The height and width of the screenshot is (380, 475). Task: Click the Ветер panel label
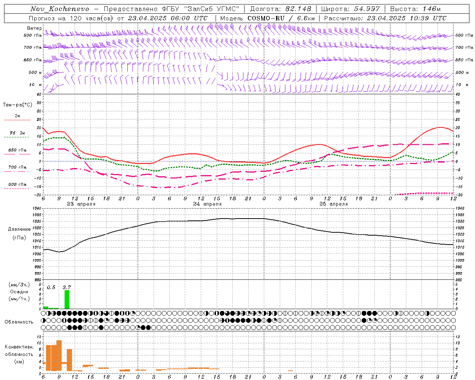point(34,28)
